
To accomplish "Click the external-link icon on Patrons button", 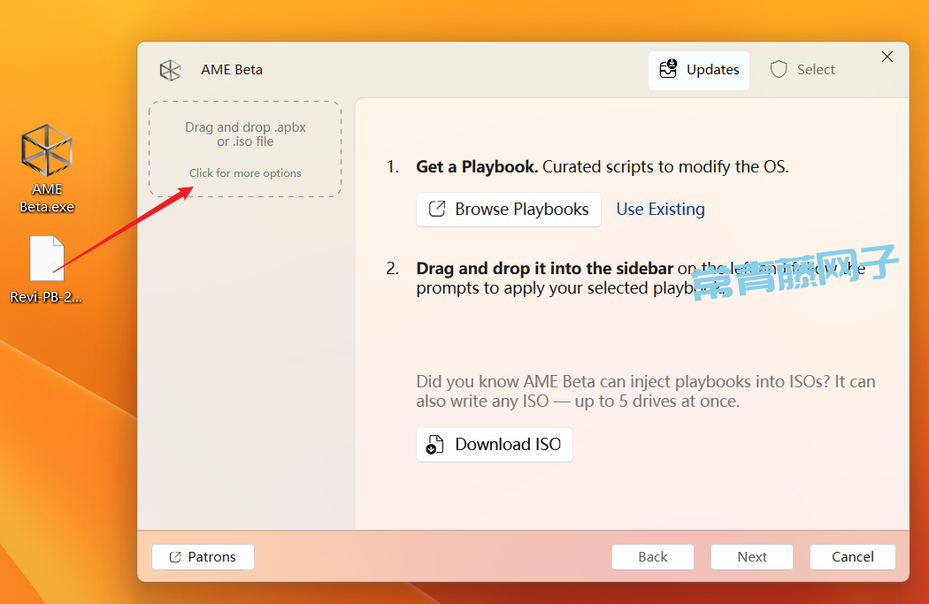I will [175, 557].
